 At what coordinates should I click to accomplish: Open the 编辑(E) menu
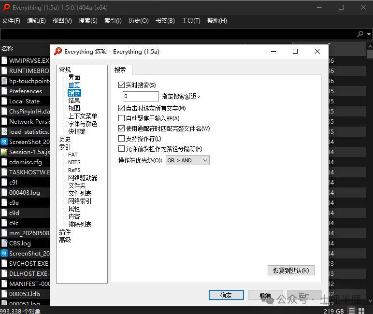(x=36, y=21)
